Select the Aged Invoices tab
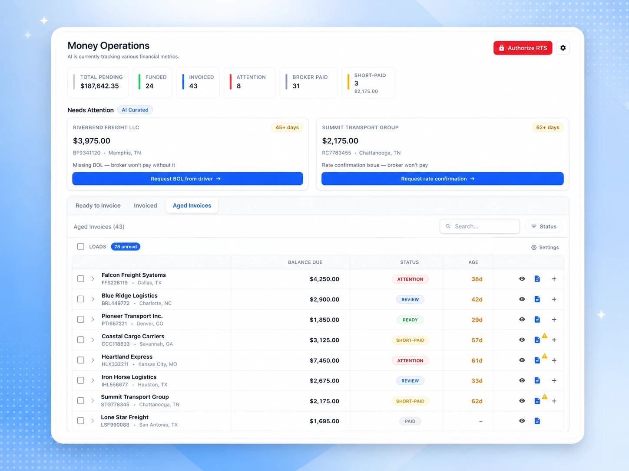 (x=192, y=206)
